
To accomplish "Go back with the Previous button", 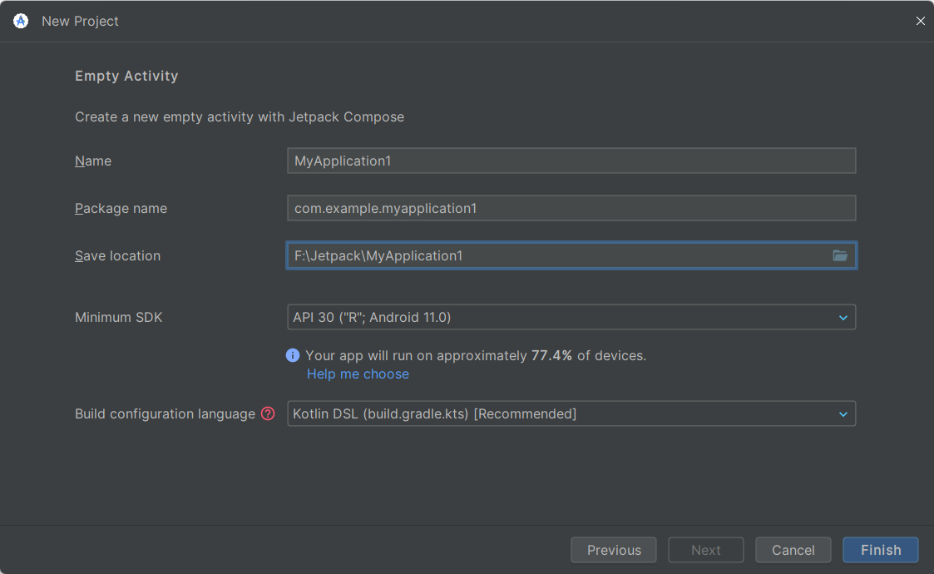I will click(x=614, y=550).
